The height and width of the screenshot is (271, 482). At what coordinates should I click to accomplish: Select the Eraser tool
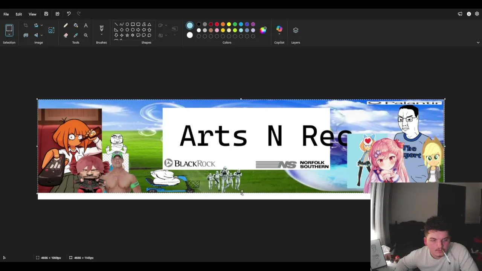(66, 35)
